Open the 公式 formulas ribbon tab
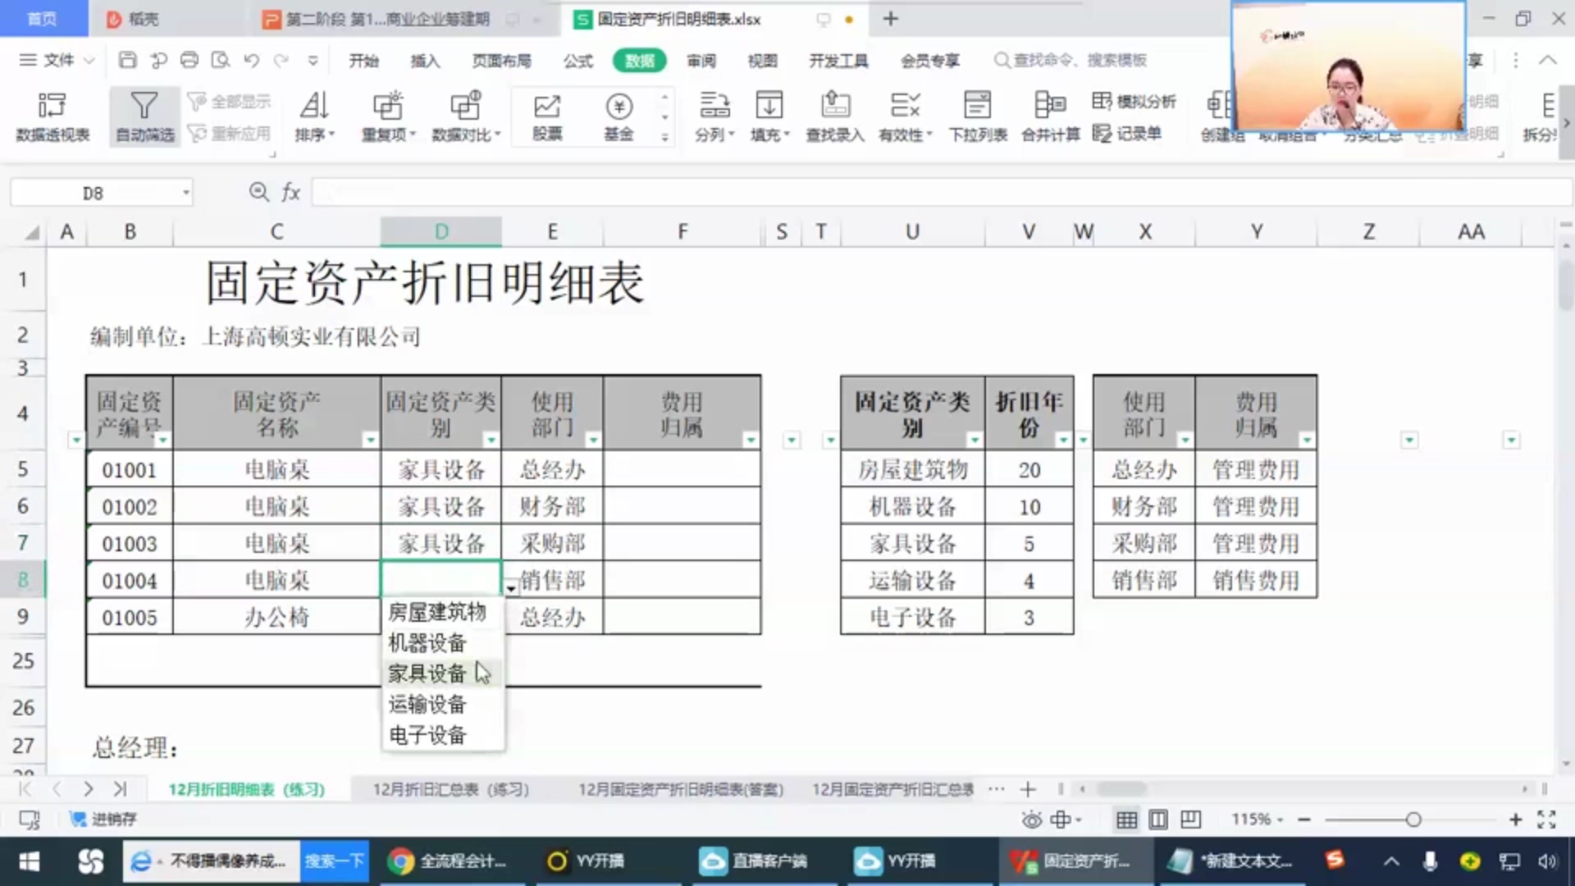1575x886 pixels. [577, 61]
